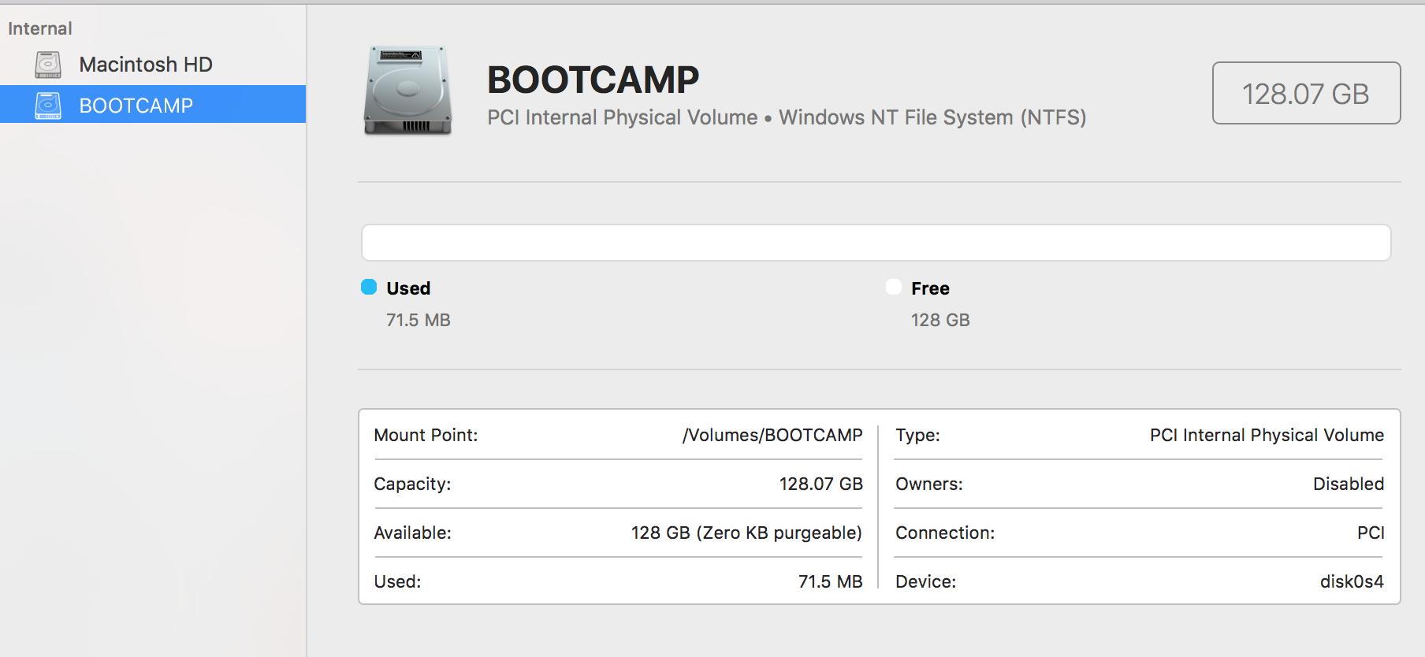This screenshot has width=1425, height=657.
Task: Click the Zero KB purgeable available value
Action: 746,533
